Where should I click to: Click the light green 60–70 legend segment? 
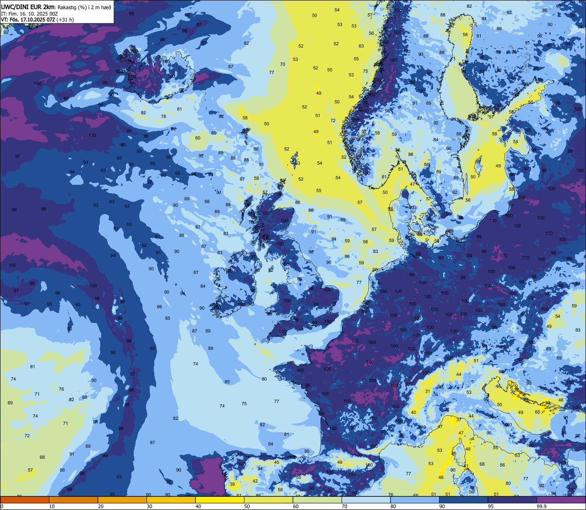point(317,499)
